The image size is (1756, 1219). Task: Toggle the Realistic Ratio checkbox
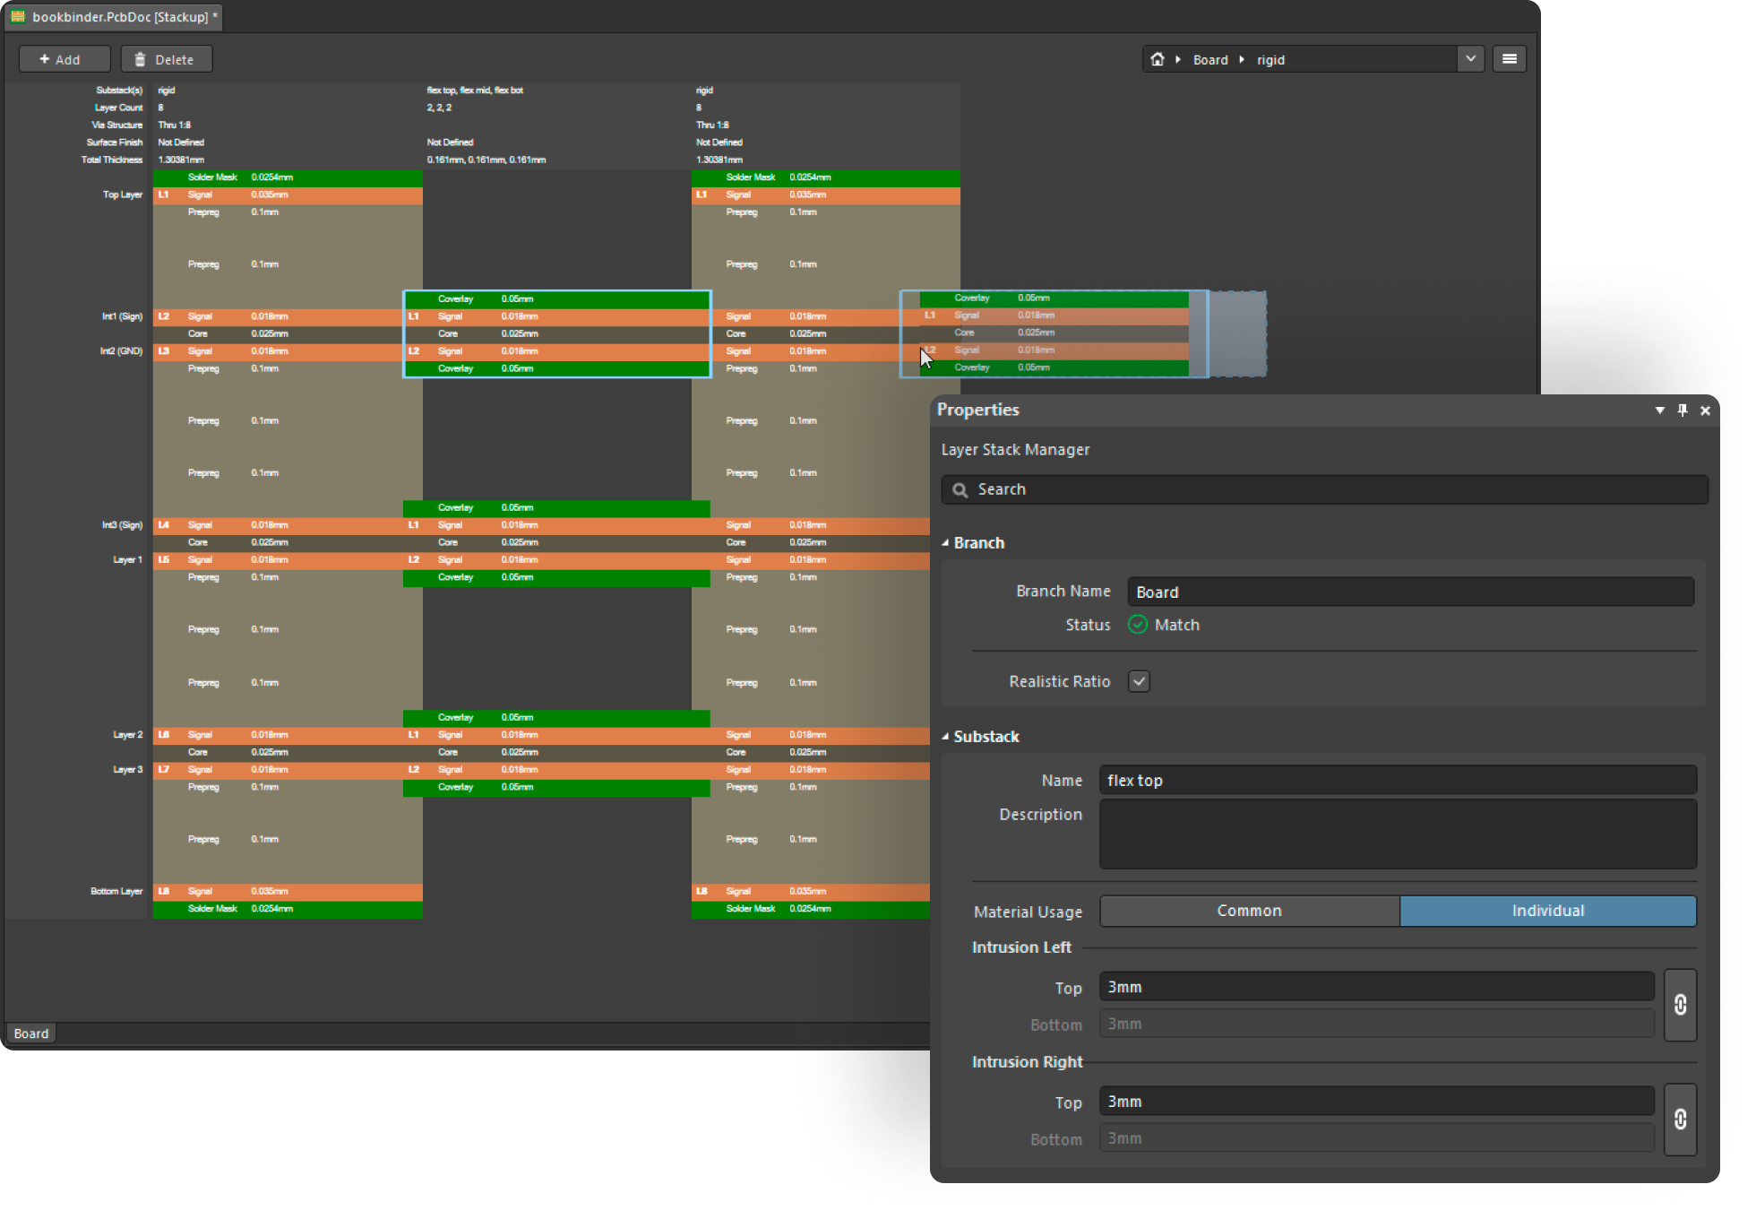1139,681
